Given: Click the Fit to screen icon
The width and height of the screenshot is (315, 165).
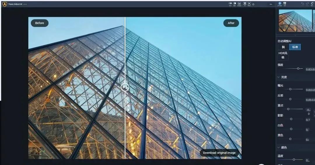Looking at the screenshot, I should point(245,4).
